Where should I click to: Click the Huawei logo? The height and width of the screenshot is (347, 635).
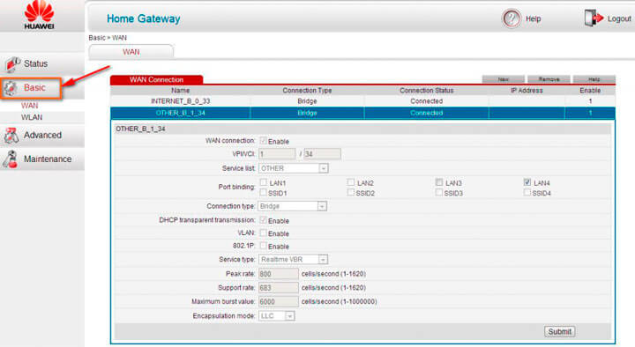click(39, 16)
